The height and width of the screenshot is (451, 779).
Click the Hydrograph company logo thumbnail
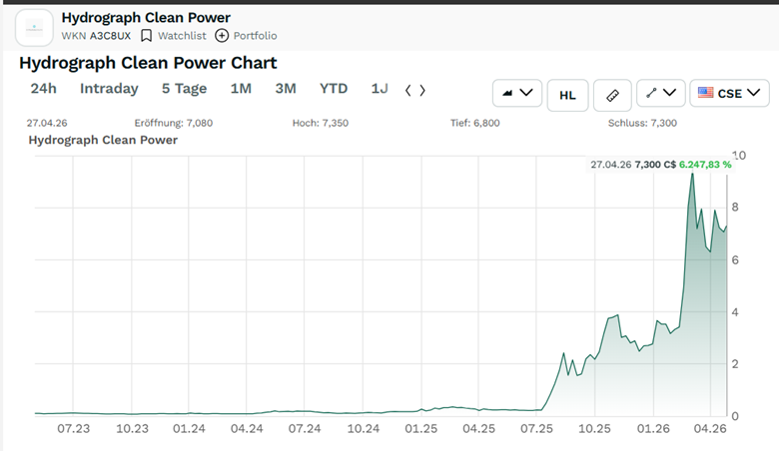[x=35, y=28]
